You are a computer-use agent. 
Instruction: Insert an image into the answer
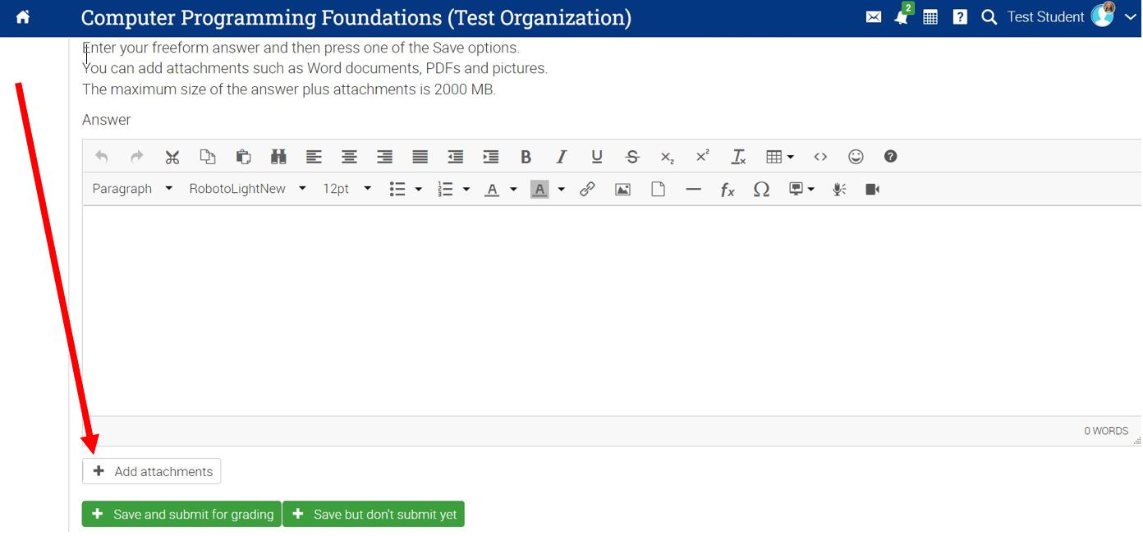(x=622, y=190)
